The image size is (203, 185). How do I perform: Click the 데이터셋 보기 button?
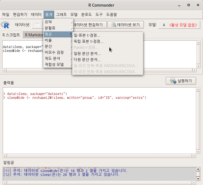tap(126, 25)
